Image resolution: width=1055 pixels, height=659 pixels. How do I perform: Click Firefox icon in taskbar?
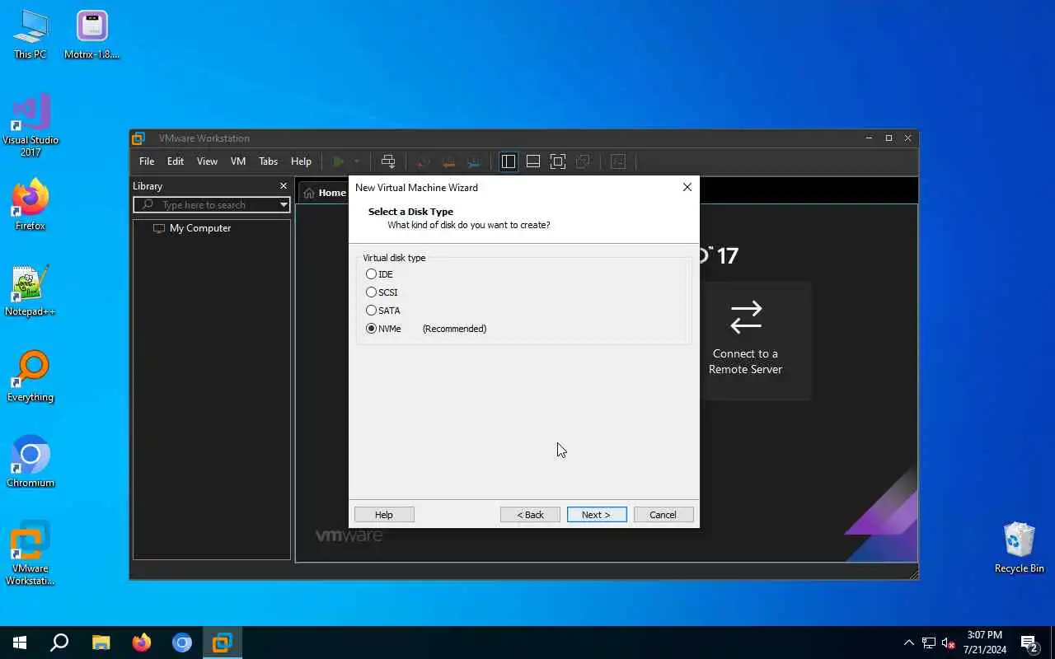pyautogui.click(x=142, y=643)
